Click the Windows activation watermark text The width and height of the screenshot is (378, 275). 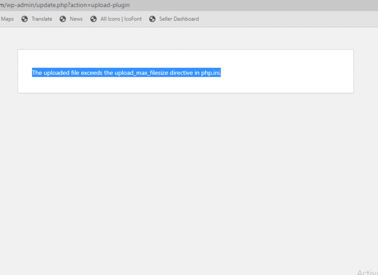coord(367,272)
